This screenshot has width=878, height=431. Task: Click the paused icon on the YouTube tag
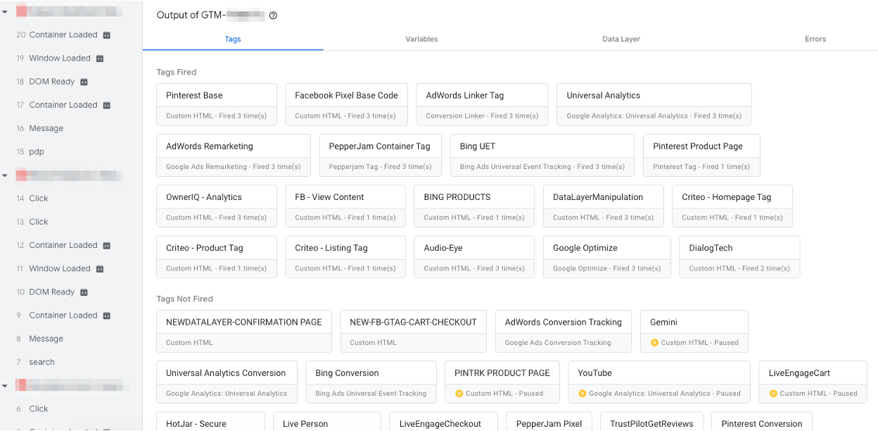pyautogui.click(x=582, y=394)
